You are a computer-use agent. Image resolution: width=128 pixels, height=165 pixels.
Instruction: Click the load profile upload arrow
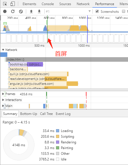(x=31, y=11)
